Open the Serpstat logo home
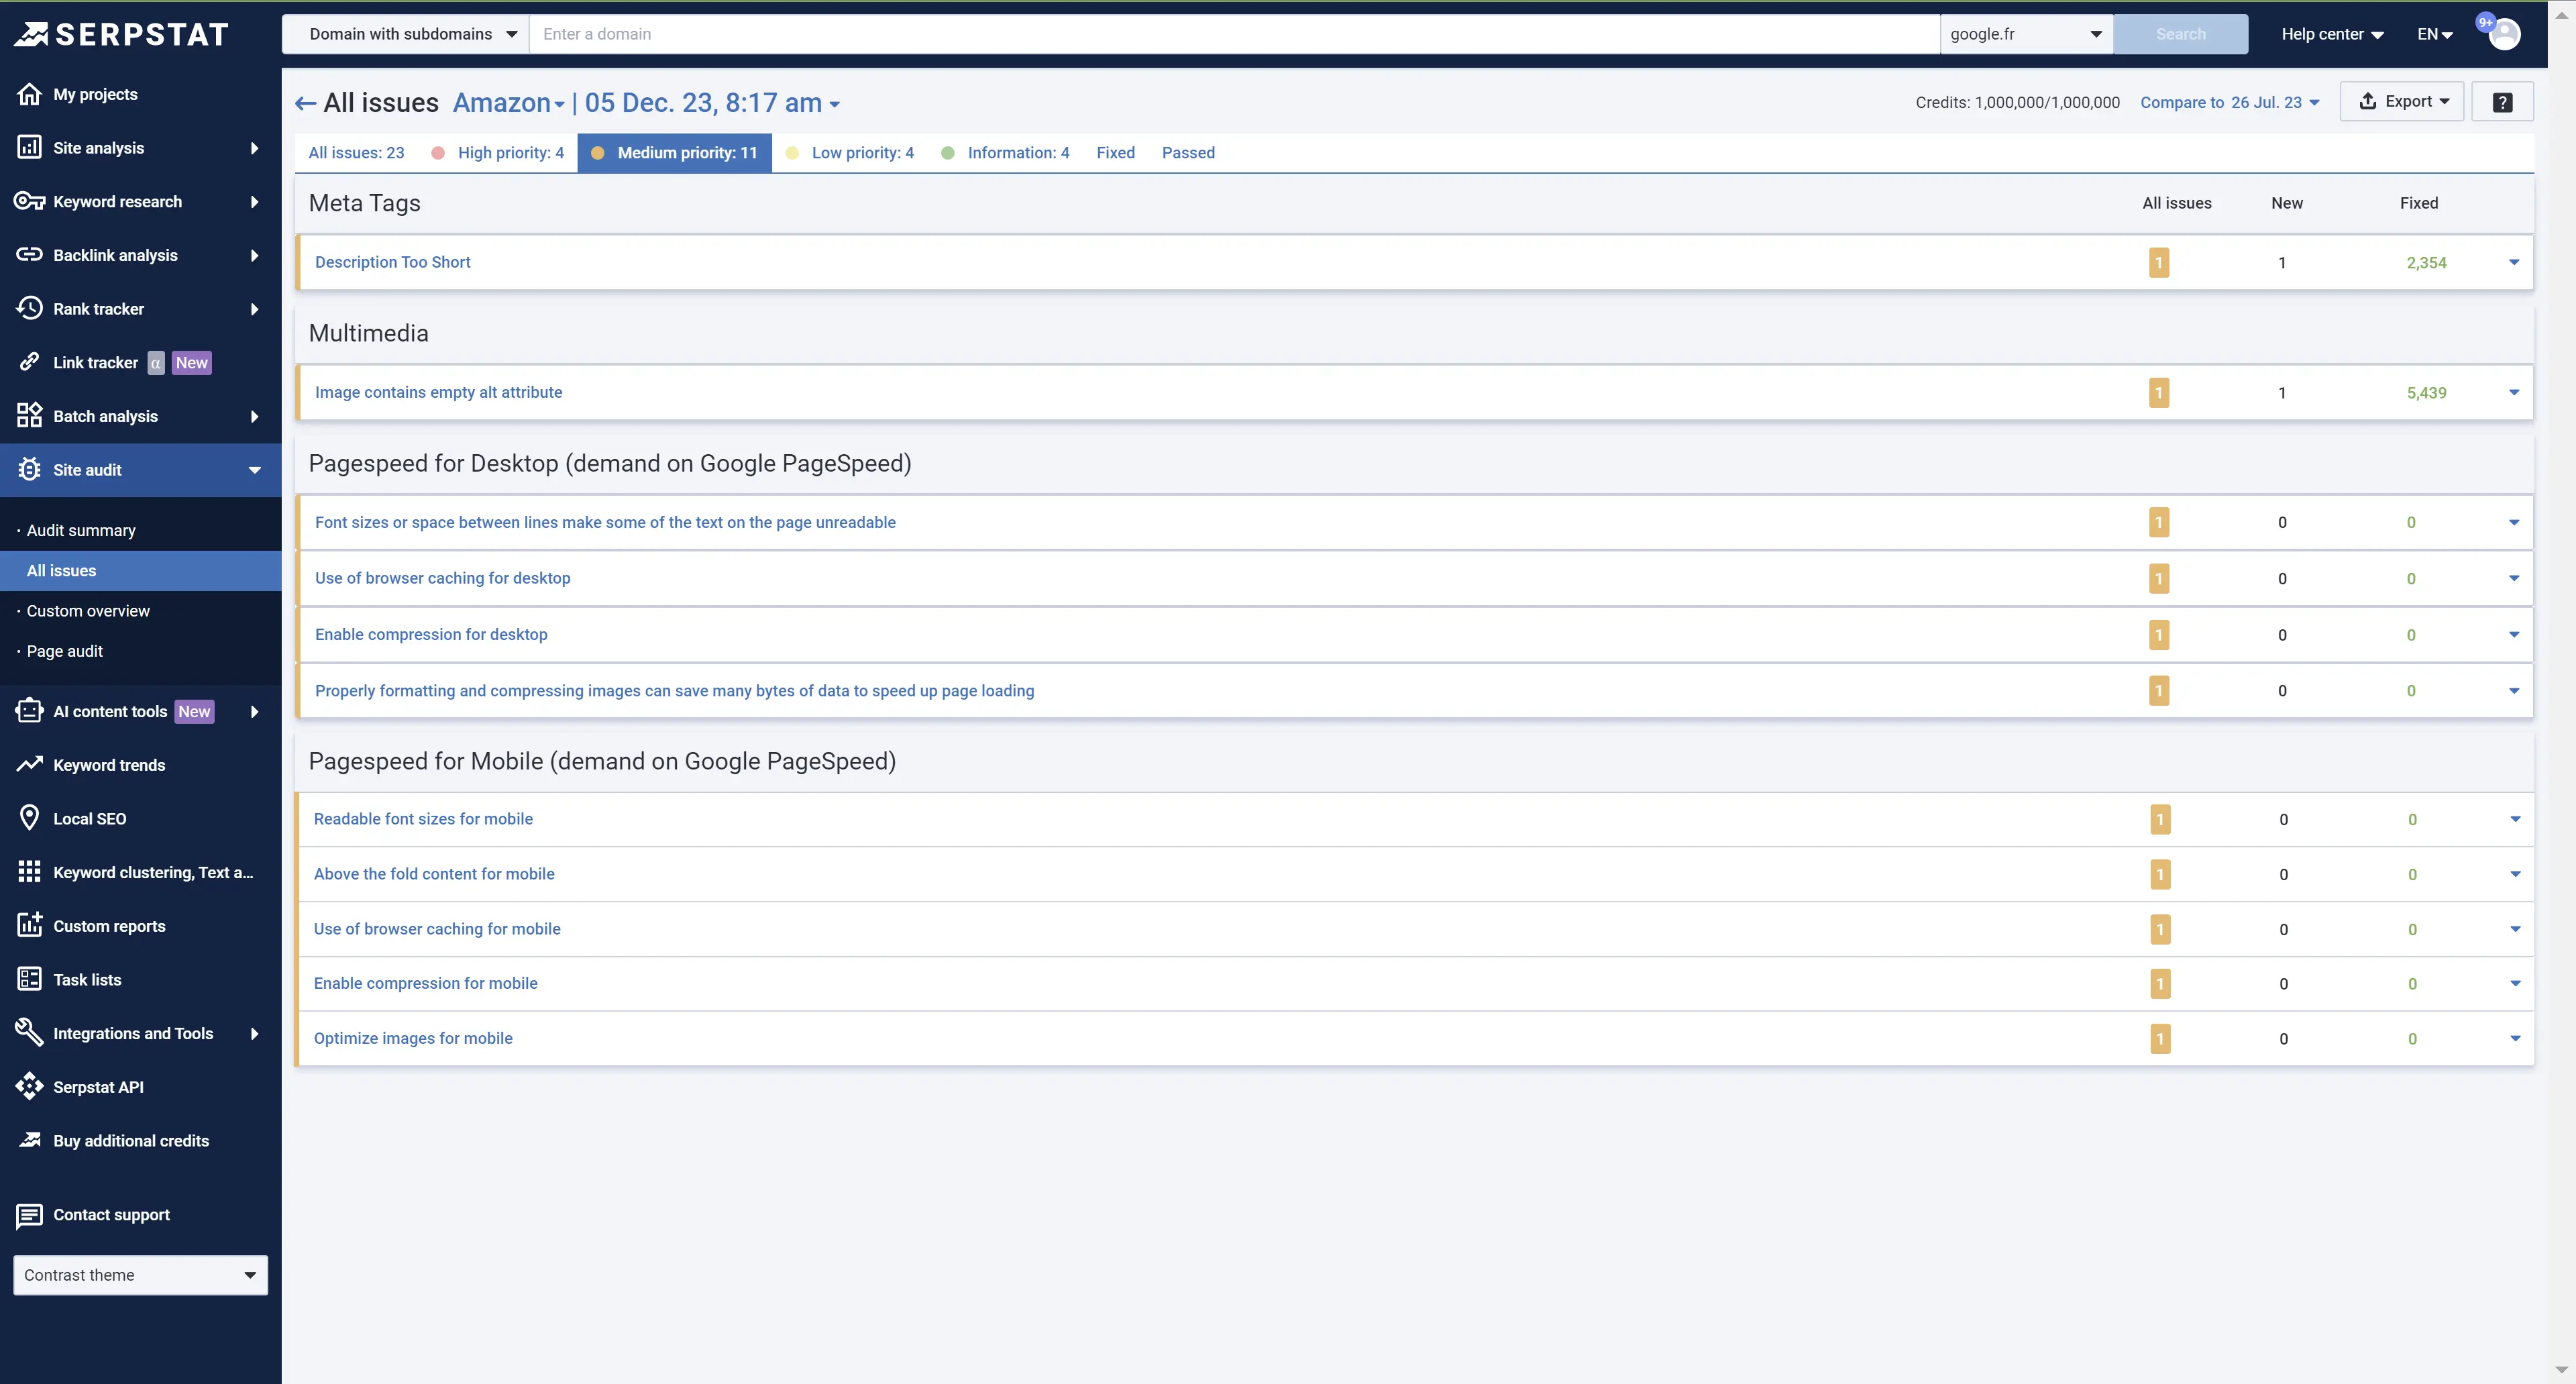 (x=121, y=34)
